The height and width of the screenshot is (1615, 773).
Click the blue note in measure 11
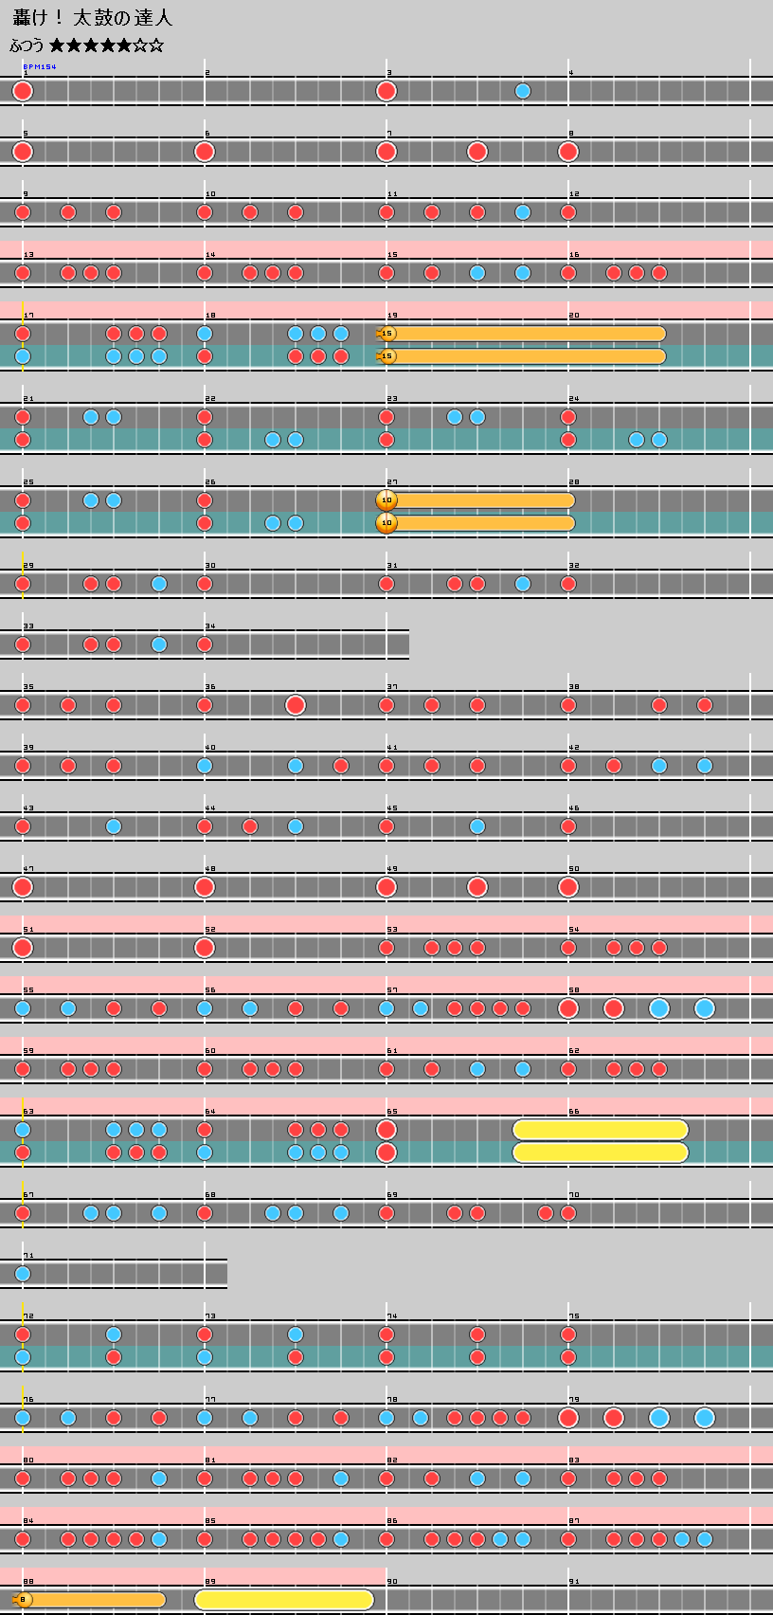point(523,212)
